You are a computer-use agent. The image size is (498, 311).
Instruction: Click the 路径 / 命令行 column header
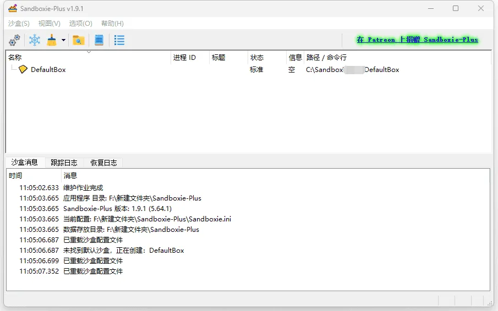pyautogui.click(x=326, y=58)
